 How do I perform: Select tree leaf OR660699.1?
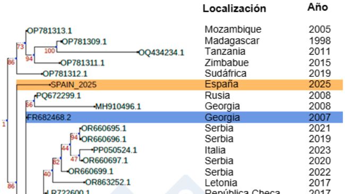tap(91, 171)
